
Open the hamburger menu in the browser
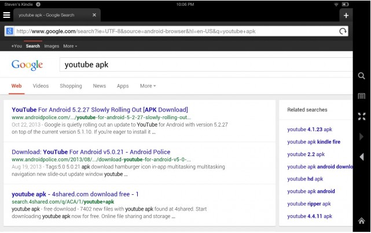coord(6,15)
